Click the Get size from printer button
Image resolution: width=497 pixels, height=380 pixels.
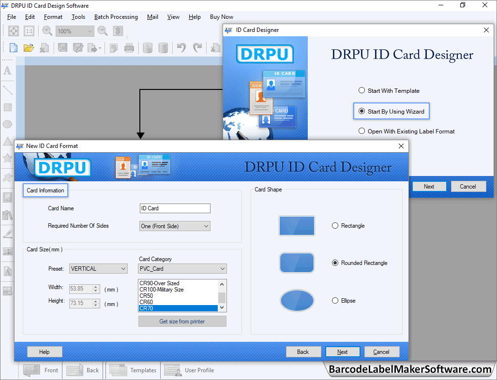pos(182,321)
